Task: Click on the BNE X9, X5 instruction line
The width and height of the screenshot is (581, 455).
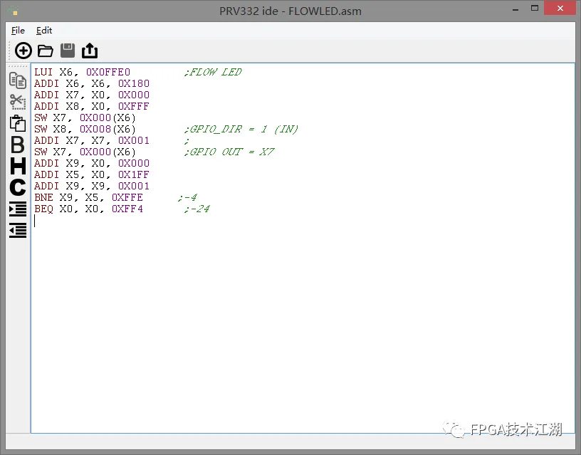Action: [88, 197]
